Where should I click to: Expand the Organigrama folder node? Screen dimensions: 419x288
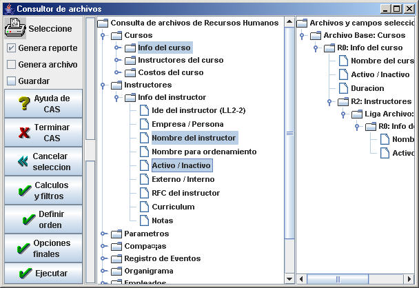[103, 271]
